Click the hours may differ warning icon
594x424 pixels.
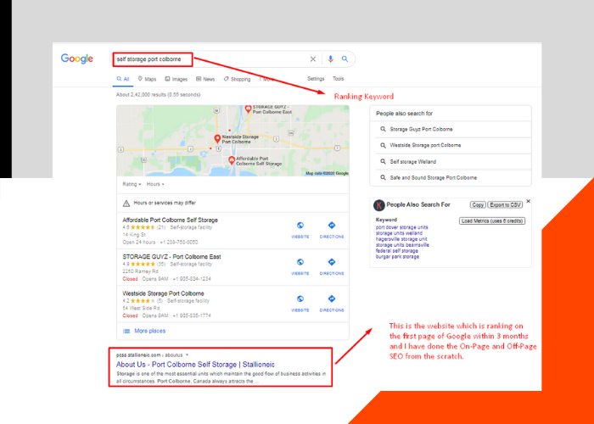point(126,204)
